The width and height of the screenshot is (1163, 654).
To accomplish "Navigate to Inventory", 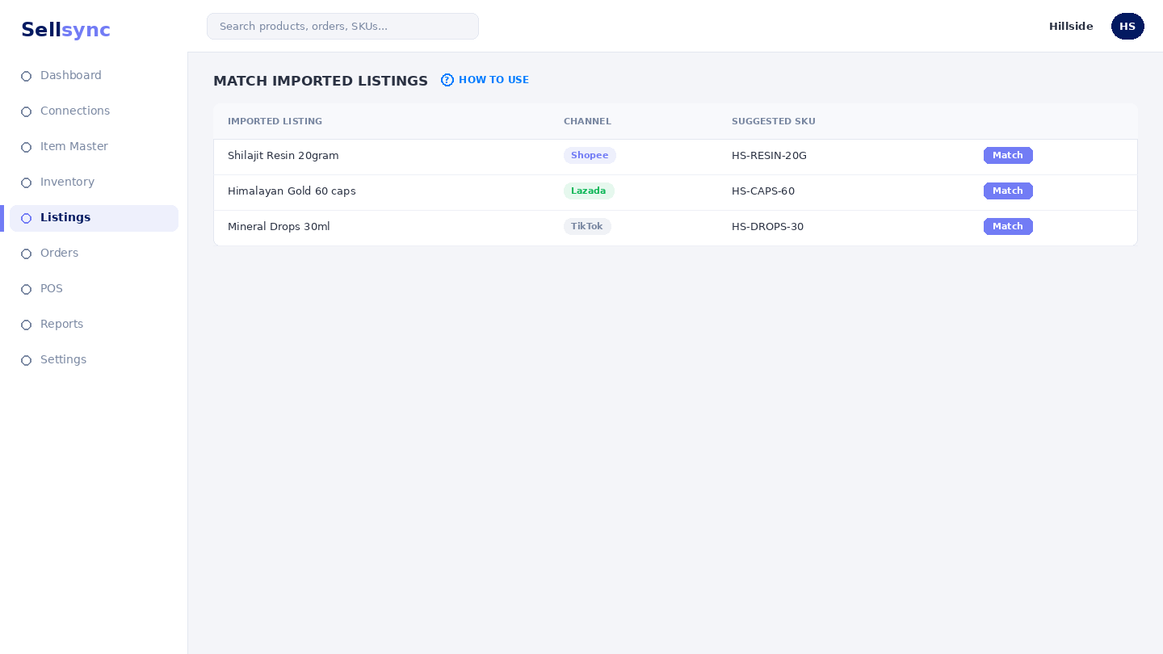I will coord(94,182).
